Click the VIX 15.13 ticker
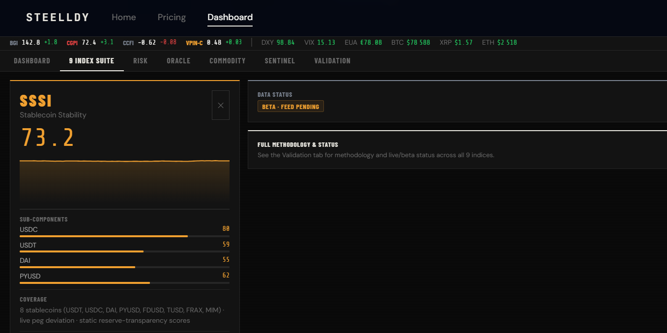This screenshot has height=333, width=667. coord(319,43)
